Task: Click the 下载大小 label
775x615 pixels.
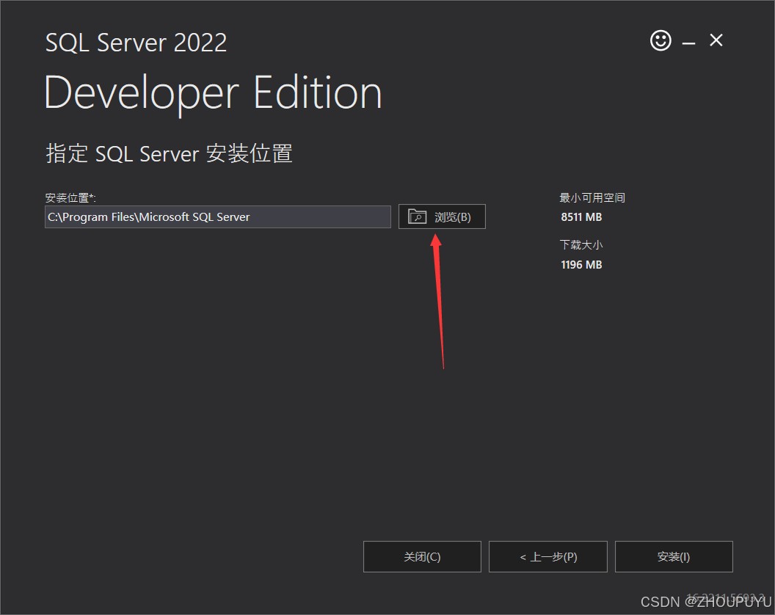Action: pos(581,245)
